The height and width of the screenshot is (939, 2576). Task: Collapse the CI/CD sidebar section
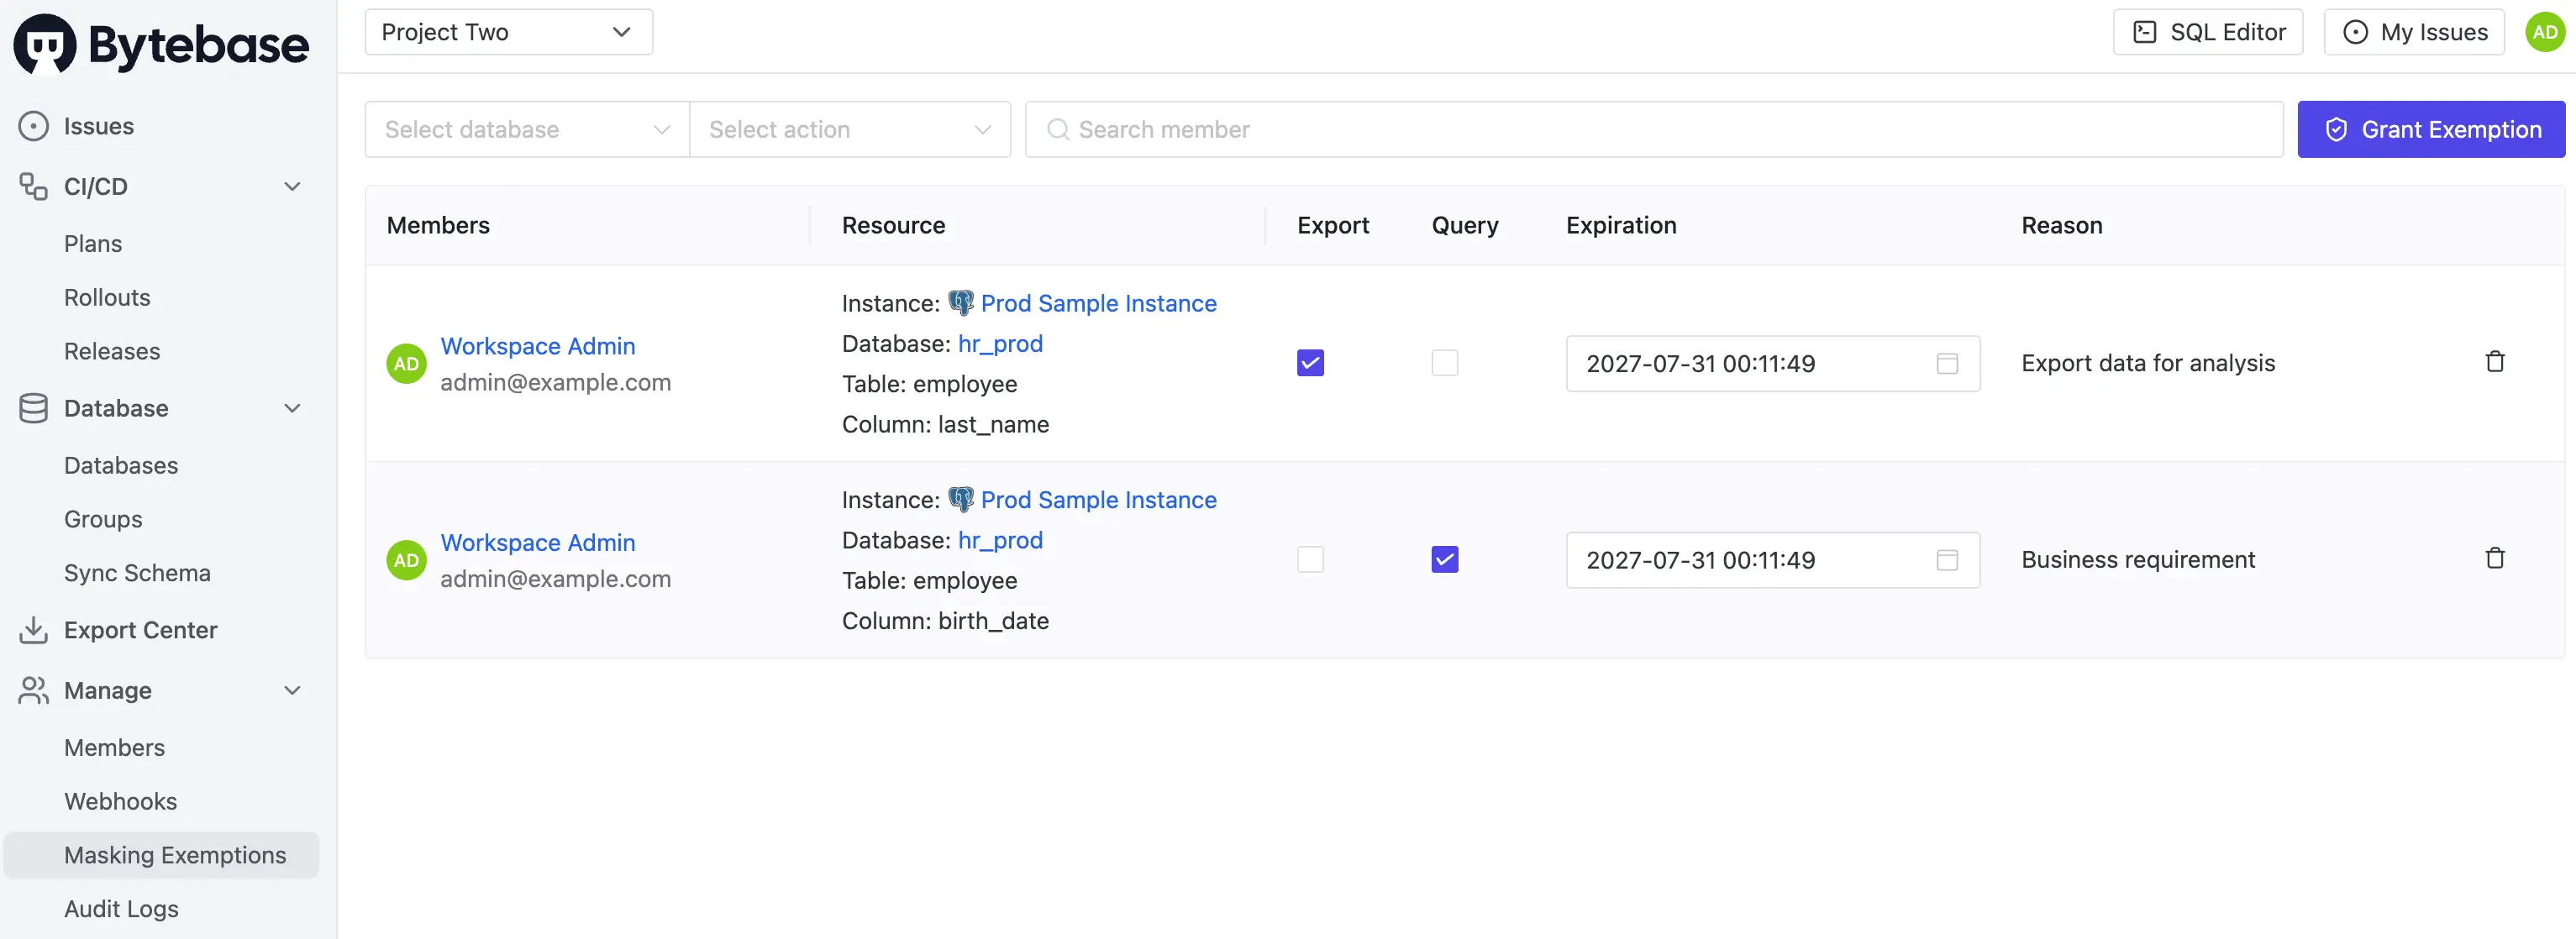coord(292,186)
